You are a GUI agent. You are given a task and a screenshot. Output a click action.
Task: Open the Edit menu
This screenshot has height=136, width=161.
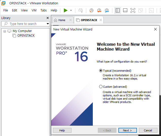14,10
